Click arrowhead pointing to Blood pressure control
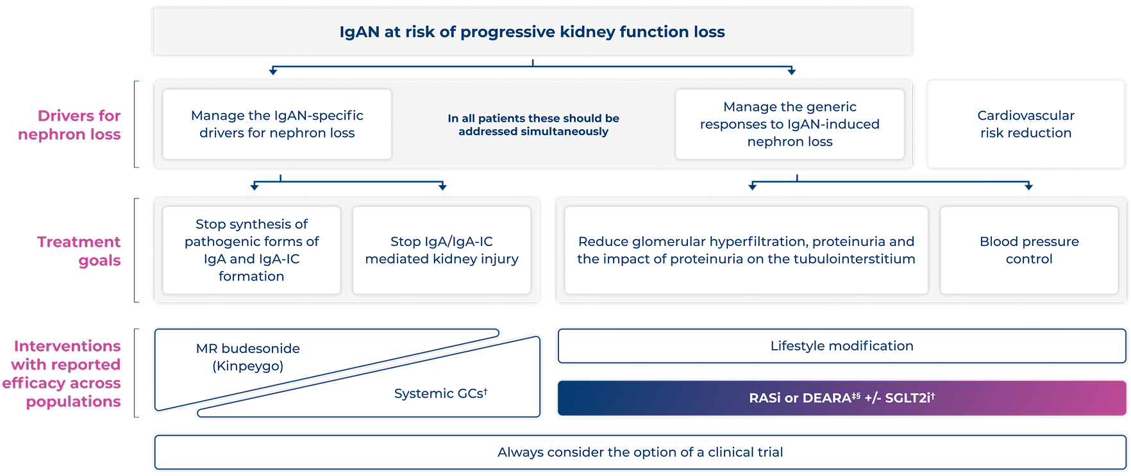The height and width of the screenshot is (476, 1131). [1028, 186]
